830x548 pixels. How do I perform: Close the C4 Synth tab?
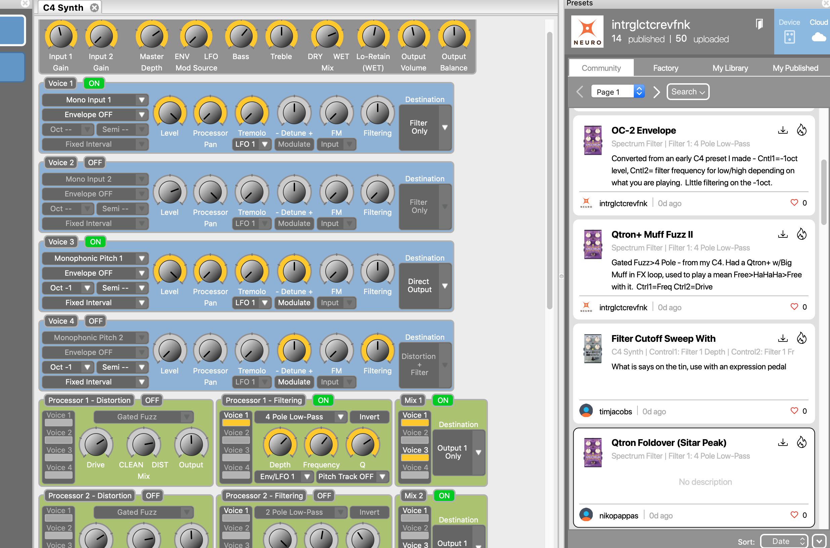click(x=94, y=8)
